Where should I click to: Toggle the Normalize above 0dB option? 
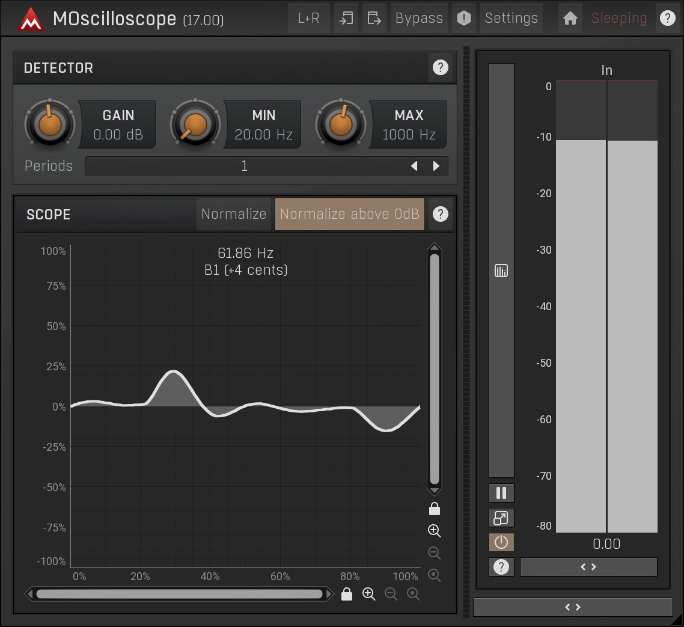349,214
